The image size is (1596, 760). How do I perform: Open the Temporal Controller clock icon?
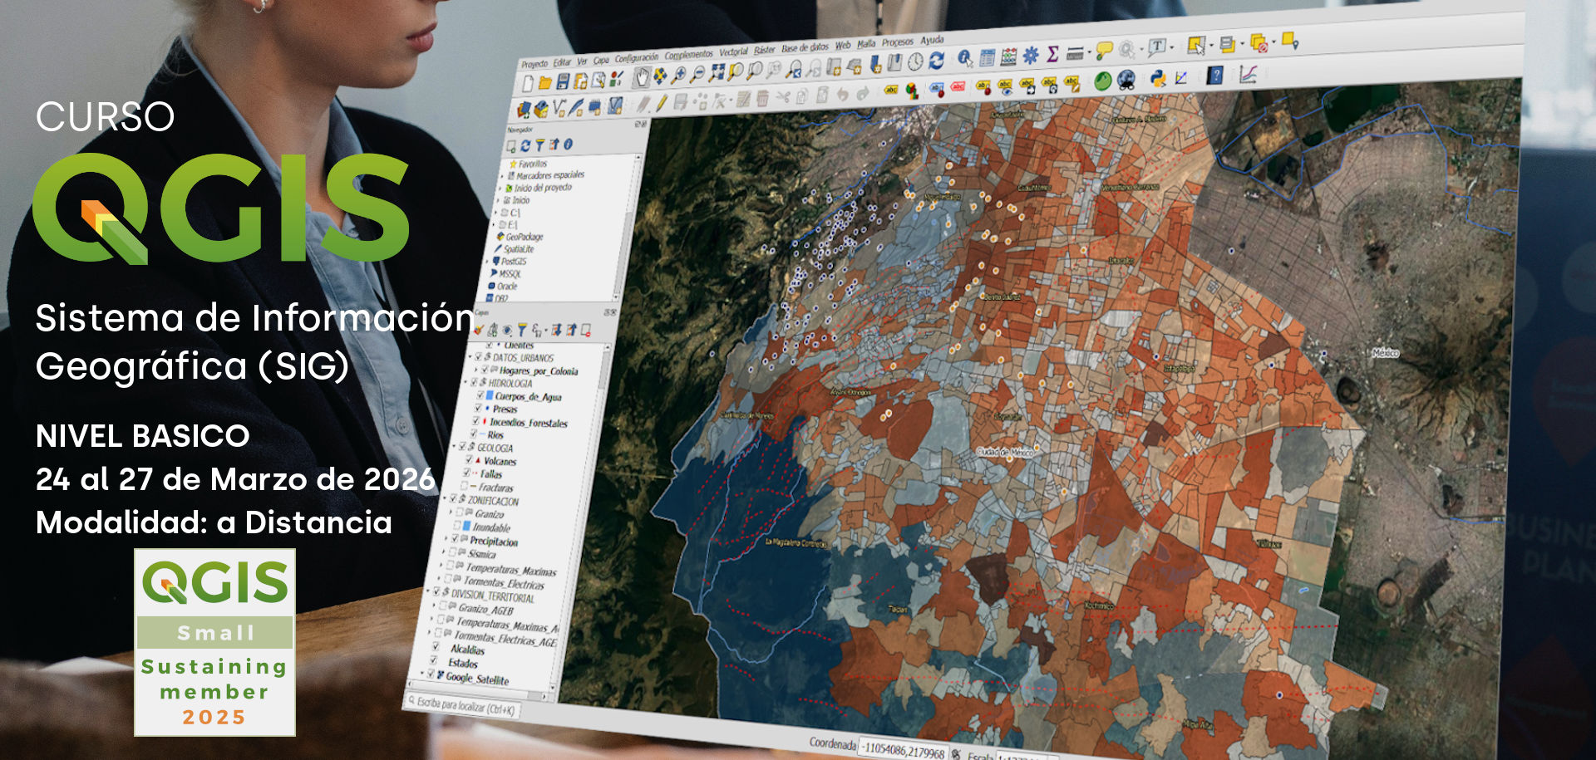915,62
